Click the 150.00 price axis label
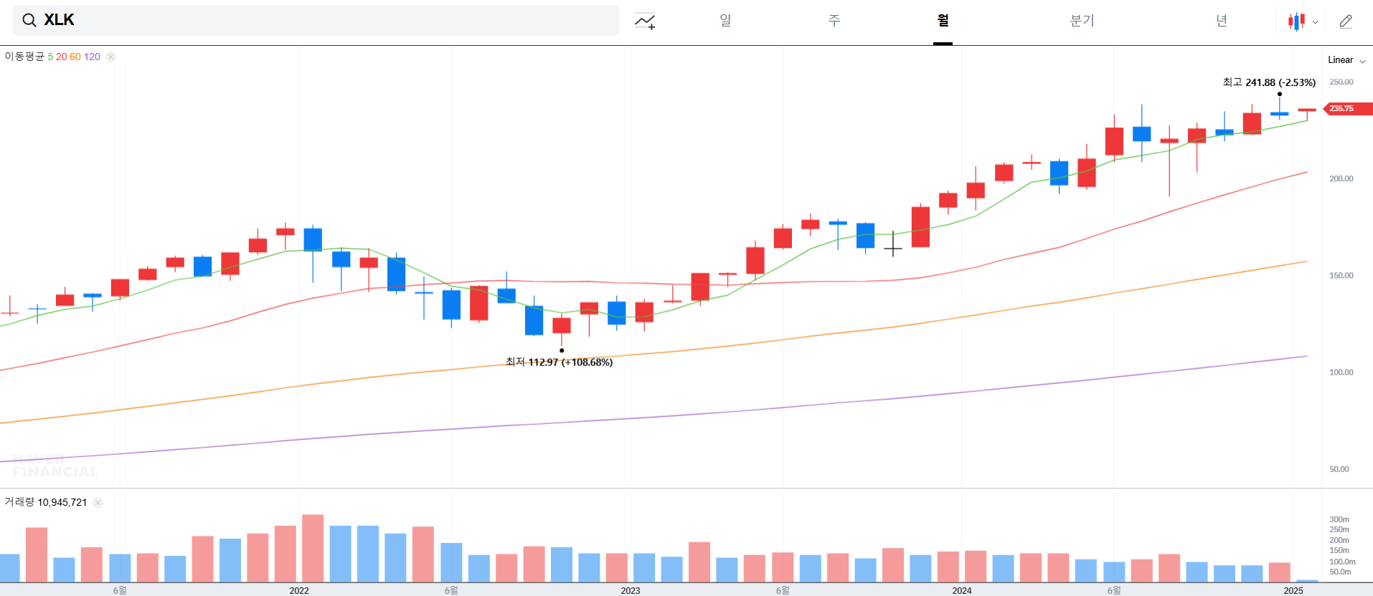Viewport: 1373px width, 596px height. coord(1341,275)
